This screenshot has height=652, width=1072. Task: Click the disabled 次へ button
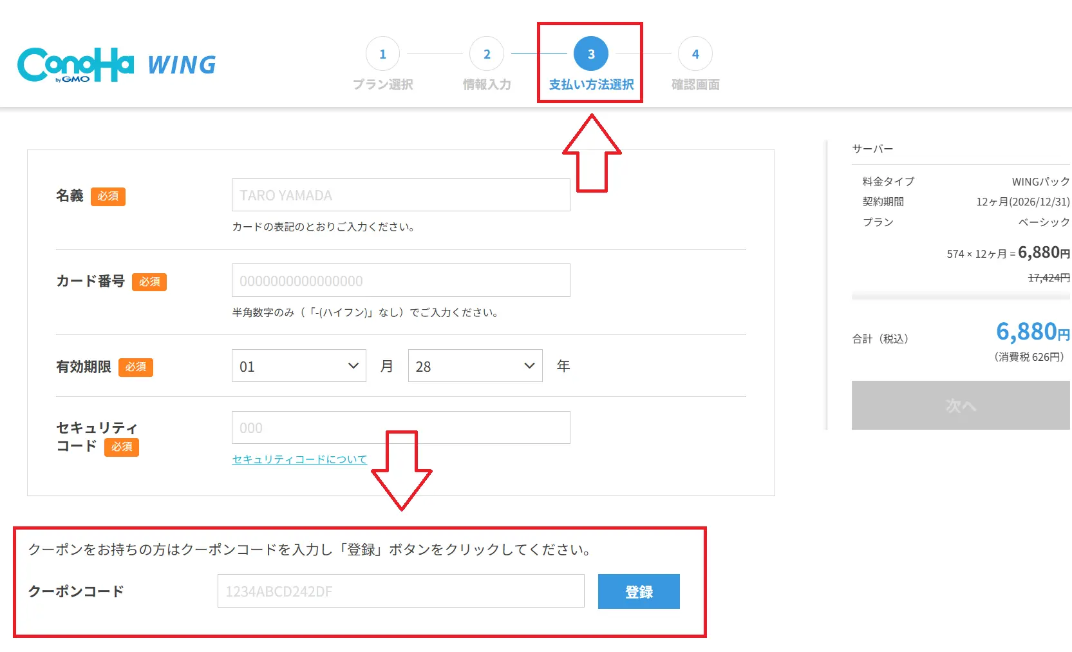960,405
